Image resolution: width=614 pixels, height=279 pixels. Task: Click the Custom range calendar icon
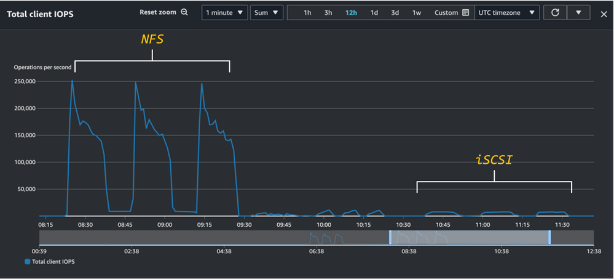(x=465, y=13)
